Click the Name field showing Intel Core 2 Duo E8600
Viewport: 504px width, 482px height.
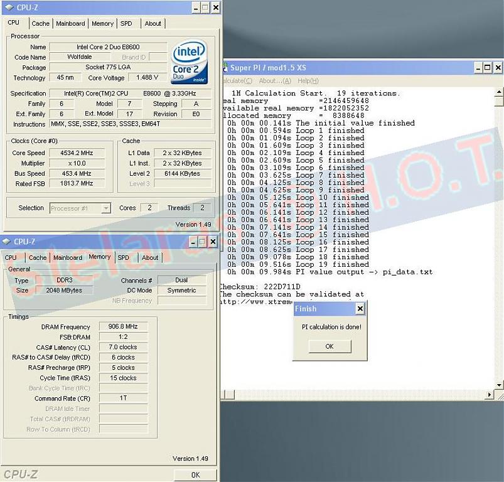[108, 47]
